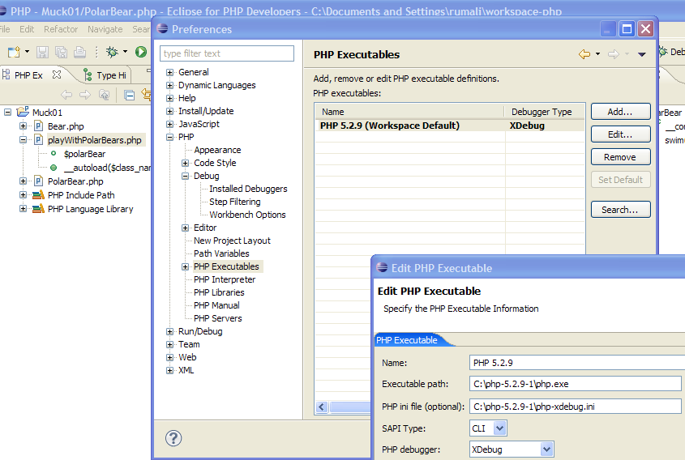This screenshot has height=460, width=685.
Task: Select the __autoload function entry
Action: click(x=107, y=168)
